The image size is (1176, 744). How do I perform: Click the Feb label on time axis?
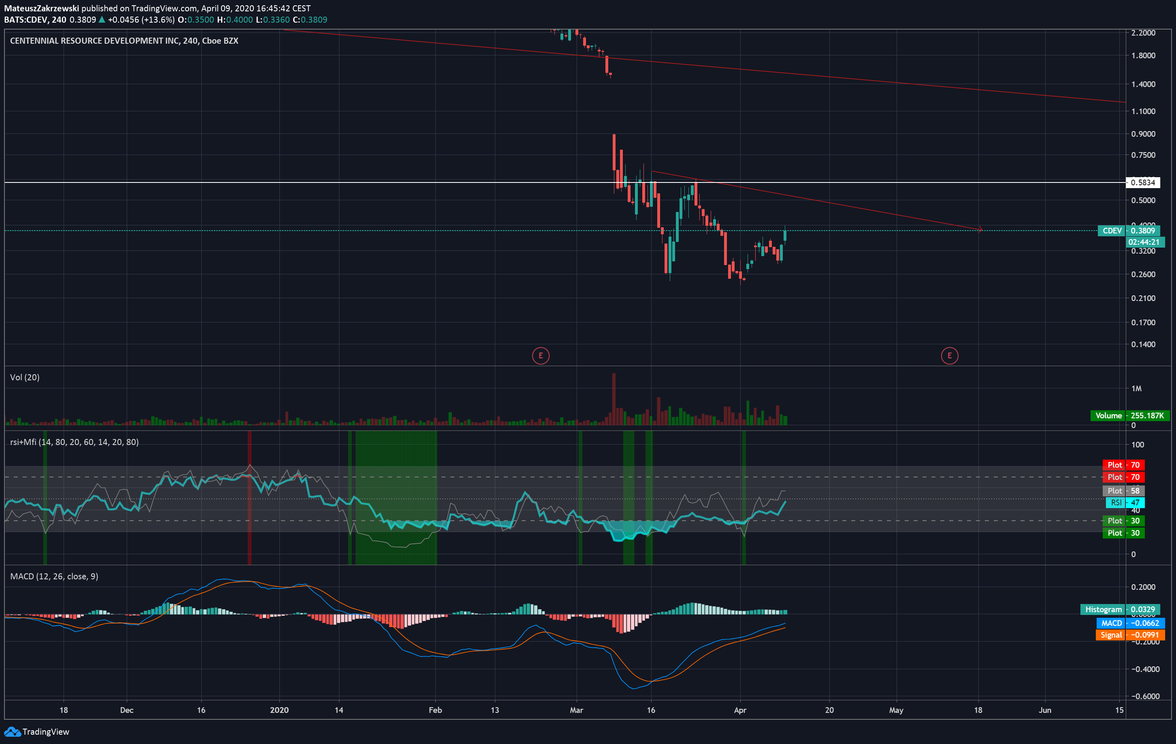pyautogui.click(x=435, y=710)
